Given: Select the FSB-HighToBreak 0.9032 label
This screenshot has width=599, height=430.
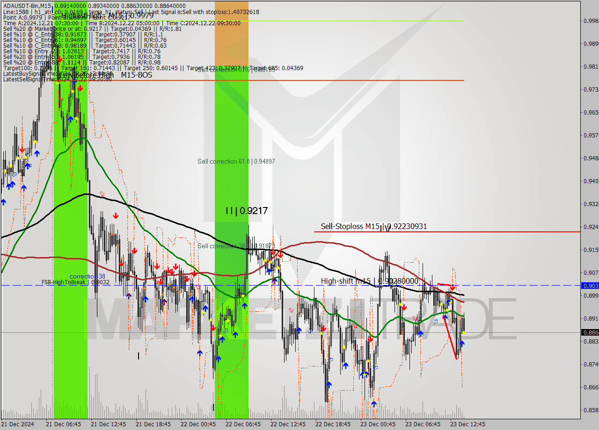Looking at the screenshot, I should click(75, 282).
